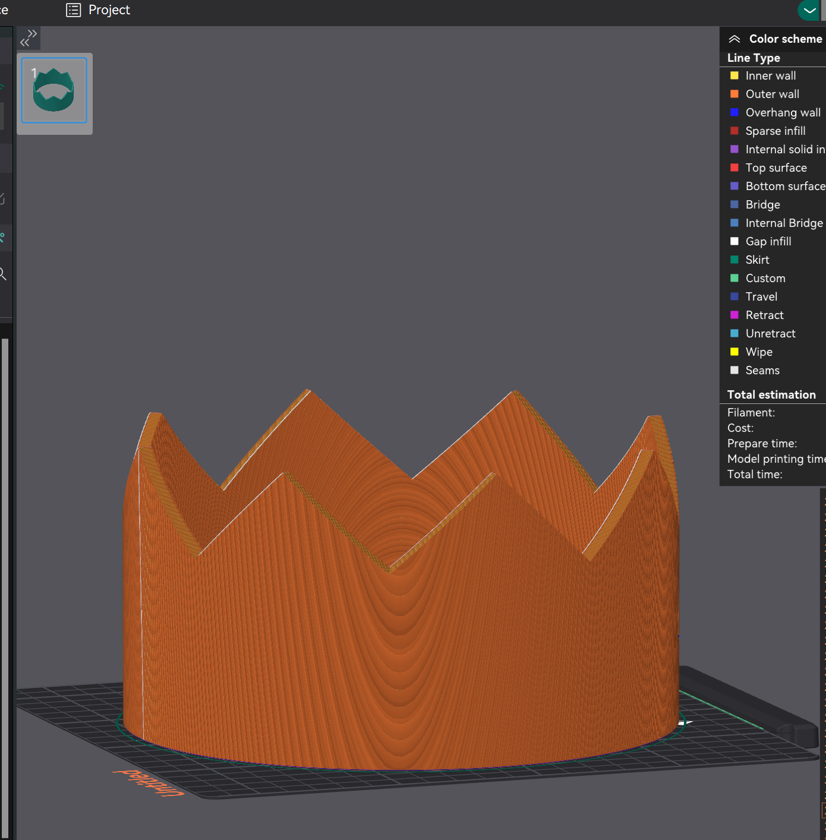Toggle the Bridge line type
This screenshot has width=826, height=840.
pos(755,205)
